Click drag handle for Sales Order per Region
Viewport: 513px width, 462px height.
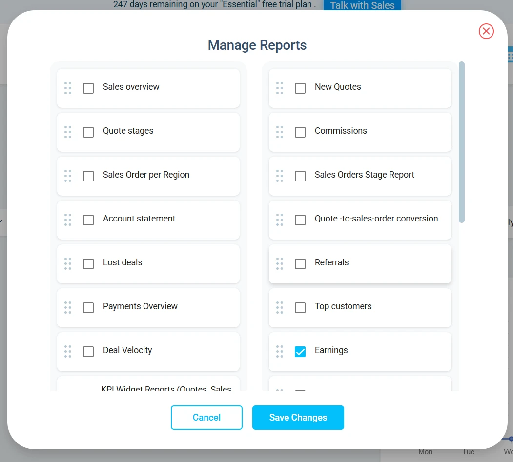(x=68, y=176)
